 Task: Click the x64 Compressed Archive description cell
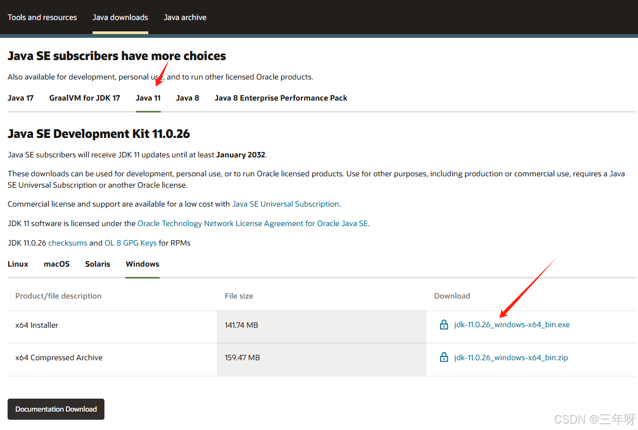point(113,360)
